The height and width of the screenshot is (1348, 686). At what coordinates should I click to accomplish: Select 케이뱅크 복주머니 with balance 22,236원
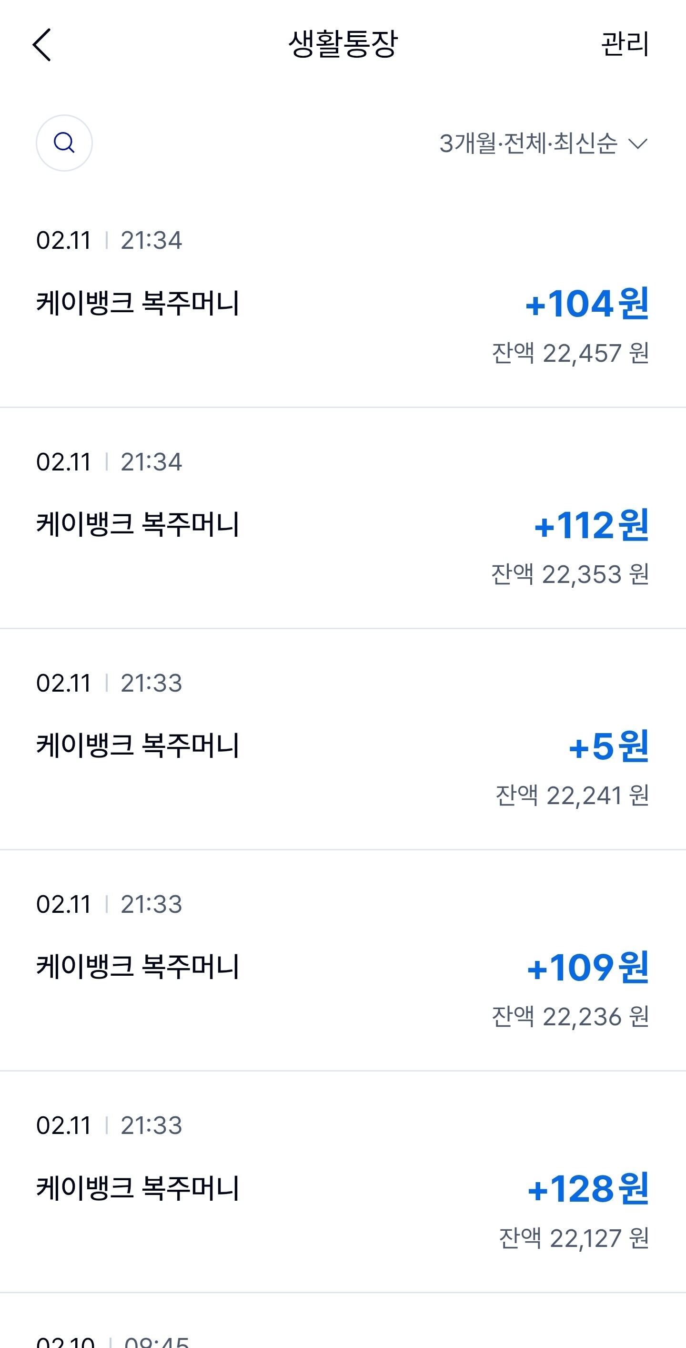(138, 967)
